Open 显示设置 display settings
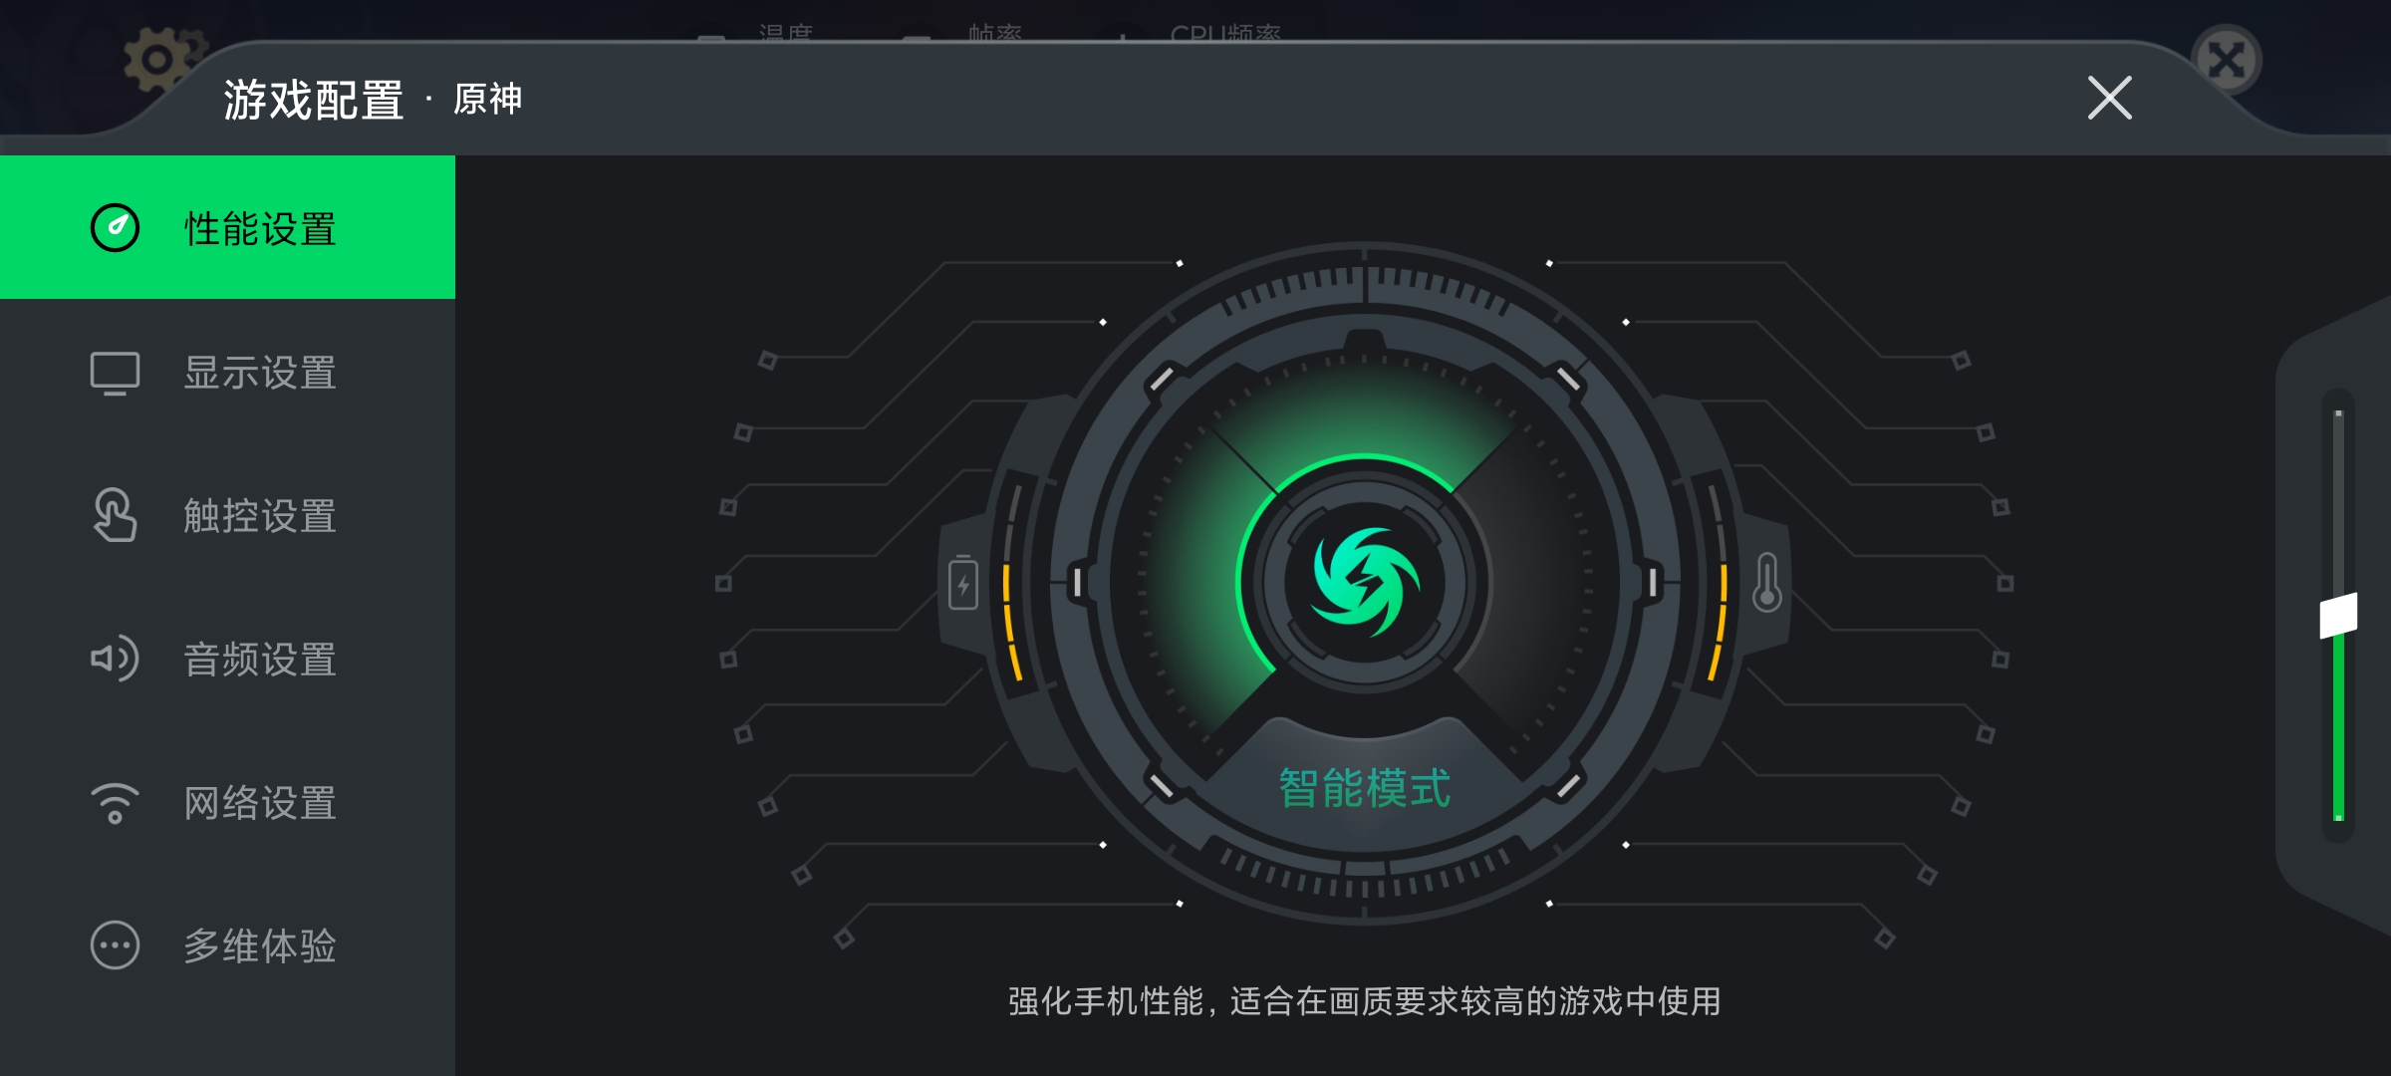The width and height of the screenshot is (2391, 1076). pos(227,373)
